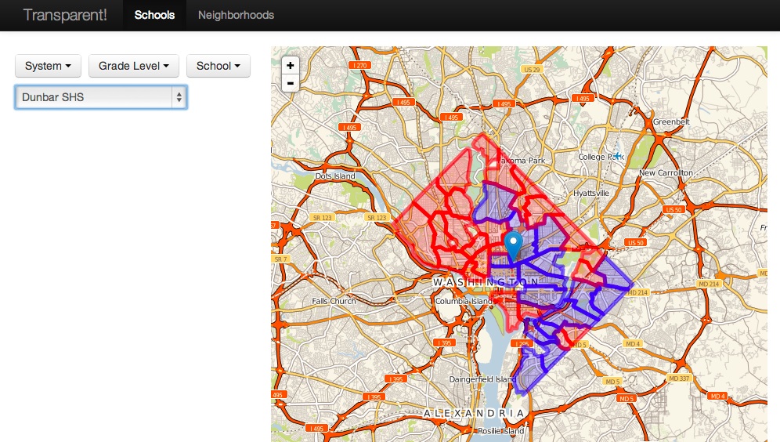Click the airport icon near College Park

pyautogui.click(x=619, y=156)
